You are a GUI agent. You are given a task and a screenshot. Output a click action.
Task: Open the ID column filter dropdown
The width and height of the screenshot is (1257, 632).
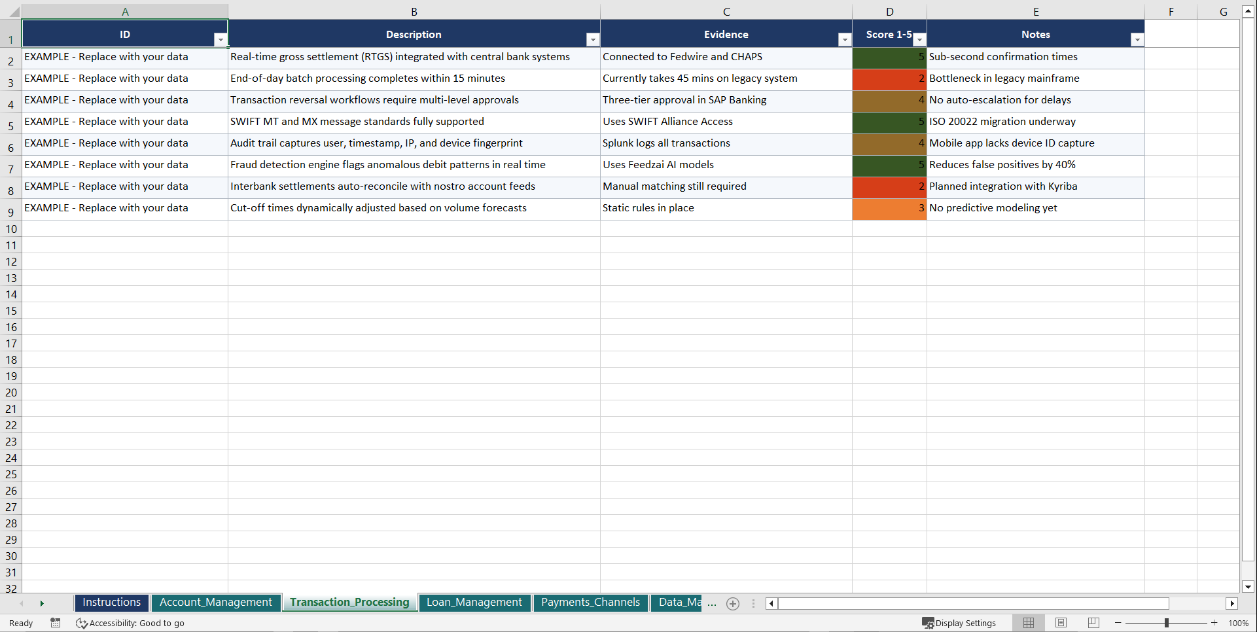(x=221, y=40)
